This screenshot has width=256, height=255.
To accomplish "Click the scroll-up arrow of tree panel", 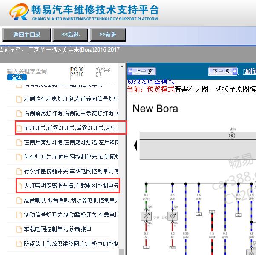I will click(121, 66).
